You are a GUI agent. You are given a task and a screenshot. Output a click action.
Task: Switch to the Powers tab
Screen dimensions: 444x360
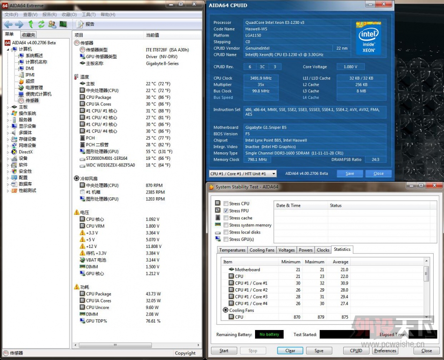tap(306, 250)
